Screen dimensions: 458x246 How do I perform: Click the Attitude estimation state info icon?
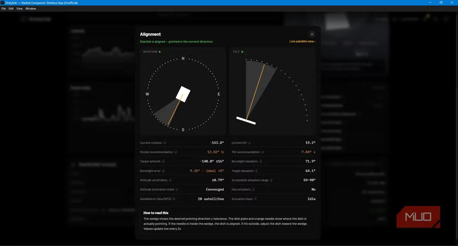click(177, 189)
